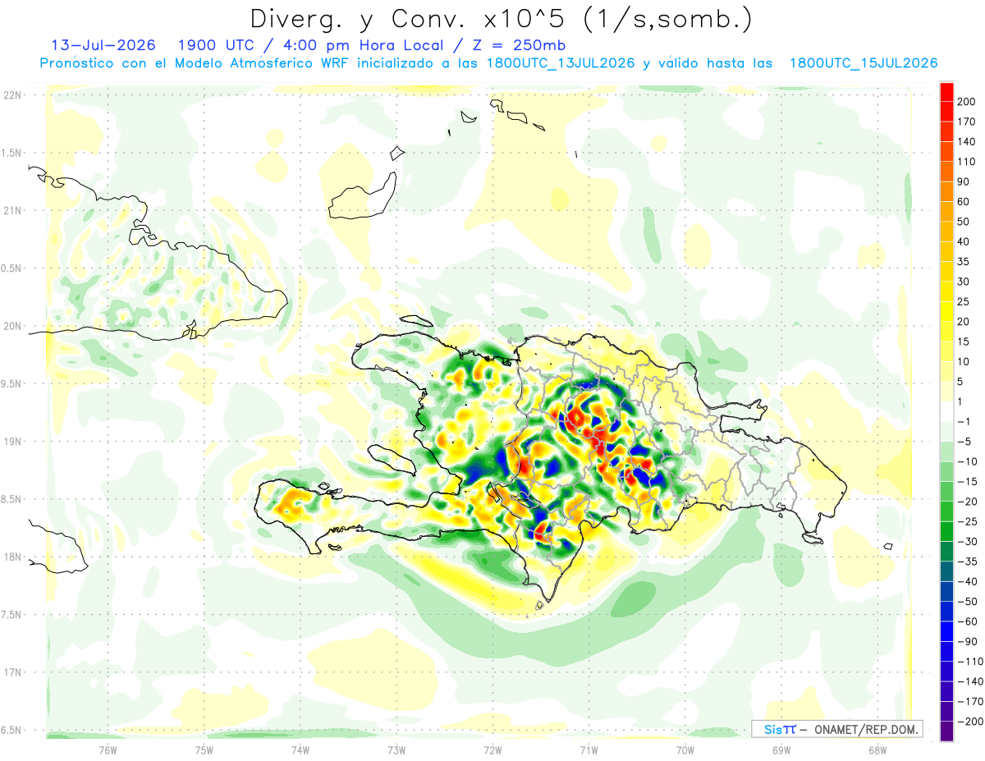Click the '-200' colorbar value
Viewport: 985px width, 761px height.
click(x=969, y=721)
